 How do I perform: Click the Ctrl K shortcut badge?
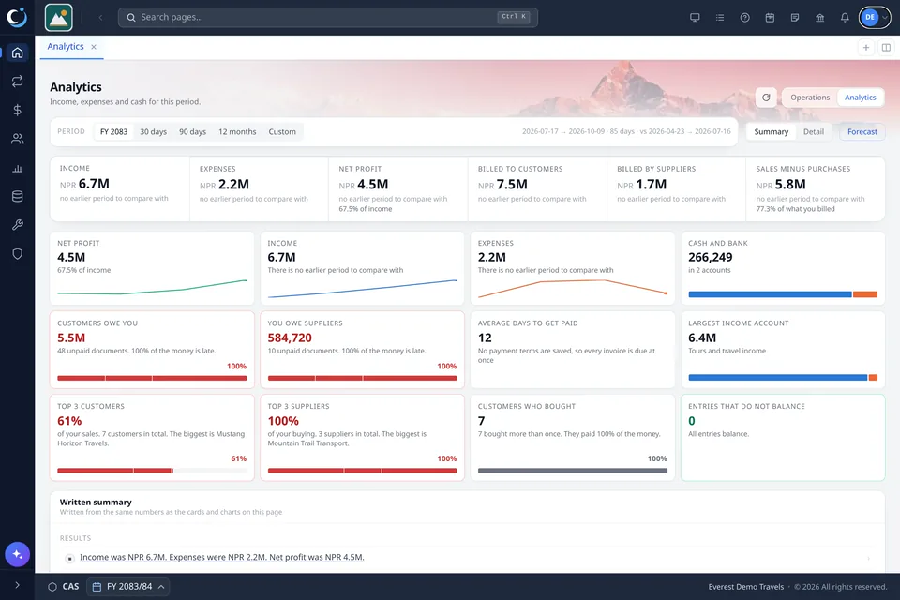point(513,17)
